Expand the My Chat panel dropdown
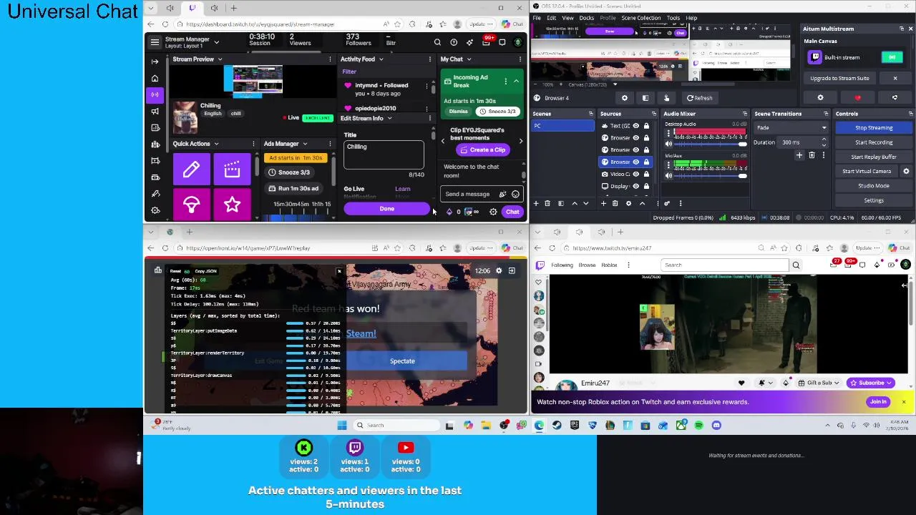The height and width of the screenshot is (515, 916). click(x=469, y=59)
